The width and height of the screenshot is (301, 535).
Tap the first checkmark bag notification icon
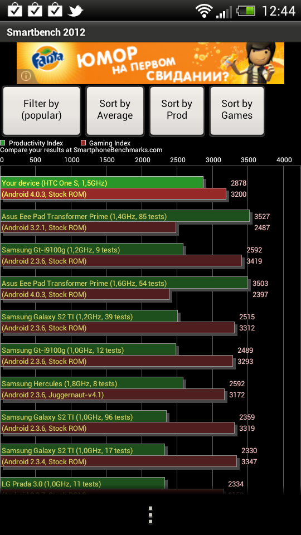coord(14,10)
